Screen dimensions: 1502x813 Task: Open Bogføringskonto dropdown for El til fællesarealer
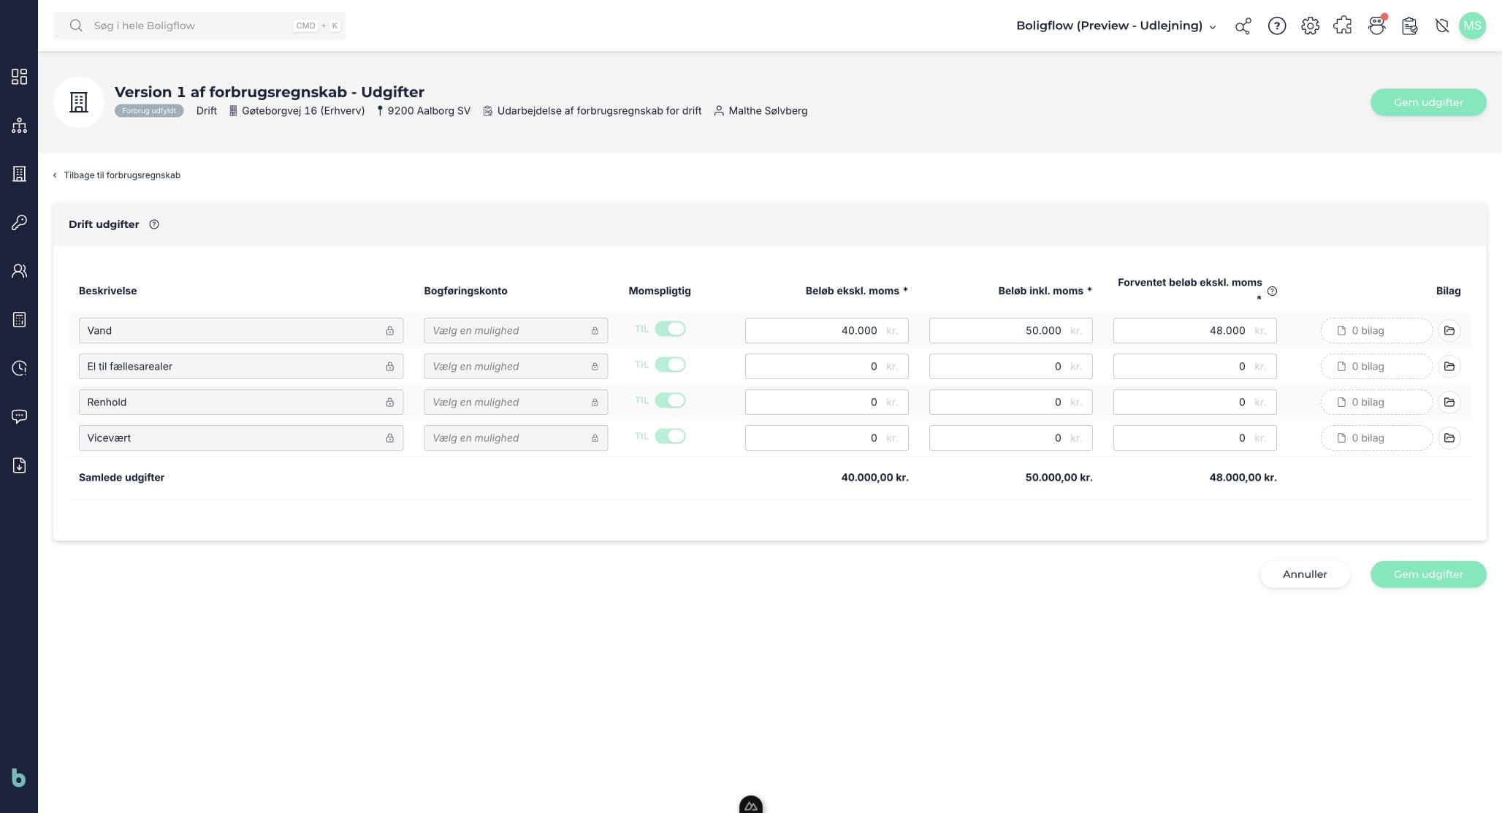pos(516,366)
